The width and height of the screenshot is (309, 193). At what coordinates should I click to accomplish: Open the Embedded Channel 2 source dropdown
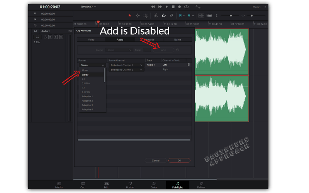(126, 70)
